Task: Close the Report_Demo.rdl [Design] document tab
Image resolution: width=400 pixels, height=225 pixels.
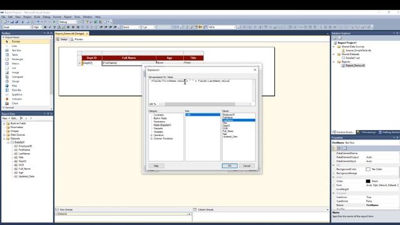Action: (87, 33)
